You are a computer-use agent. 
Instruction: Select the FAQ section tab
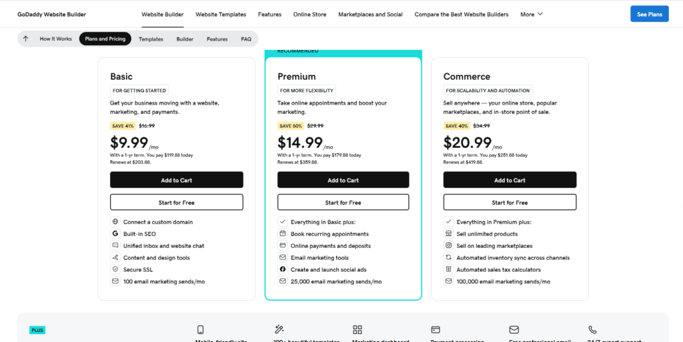pyautogui.click(x=246, y=39)
